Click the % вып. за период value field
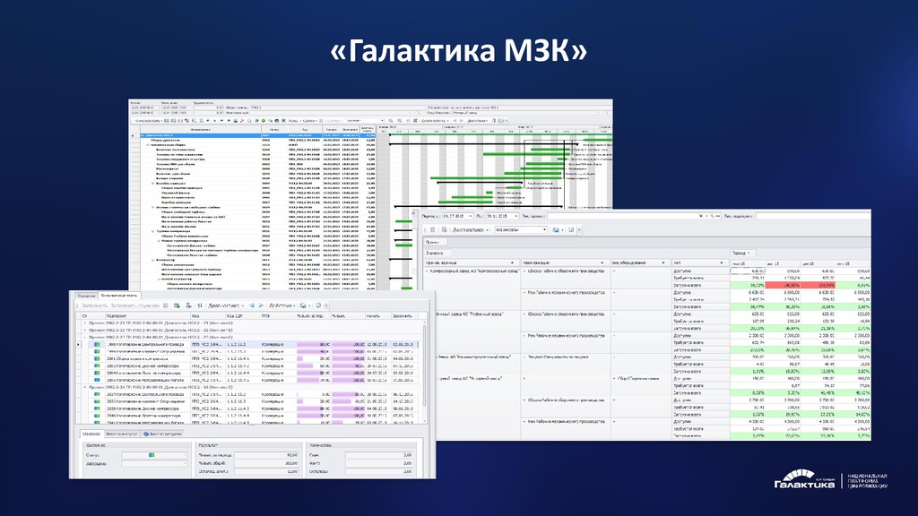This screenshot has width=918, height=516. 266,454
